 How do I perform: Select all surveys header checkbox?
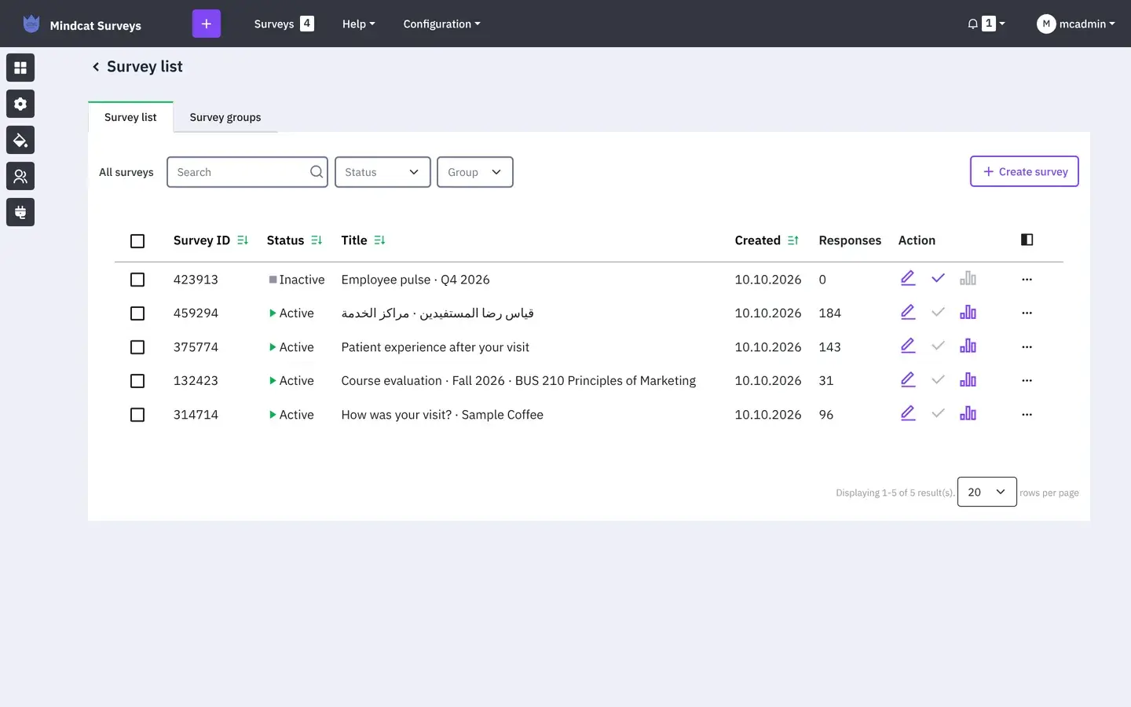[137, 241]
